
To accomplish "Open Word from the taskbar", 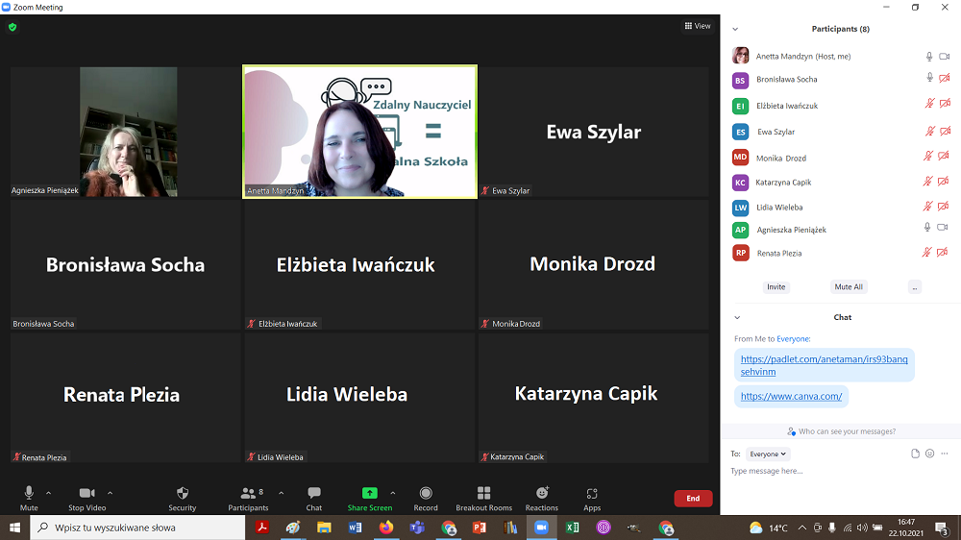I will pyautogui.click(x=355, y=528).
